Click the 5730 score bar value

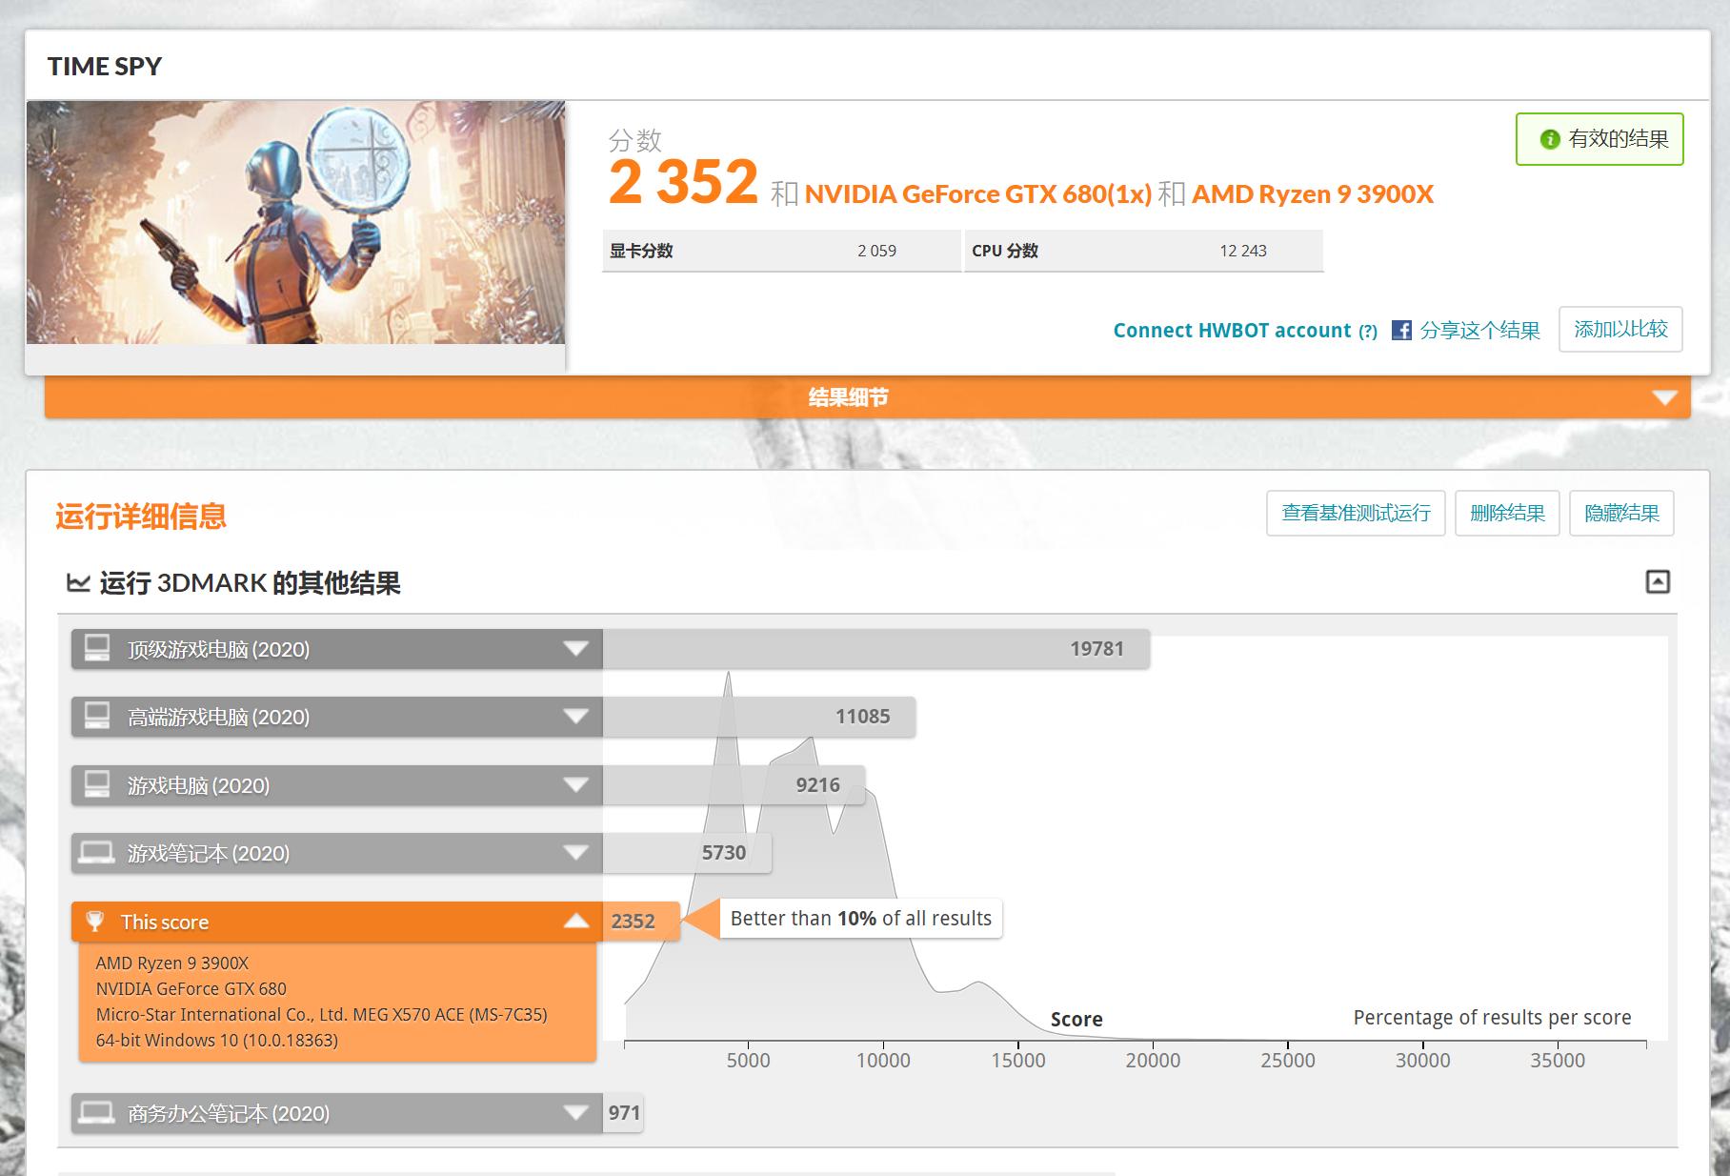coord(724,853)
